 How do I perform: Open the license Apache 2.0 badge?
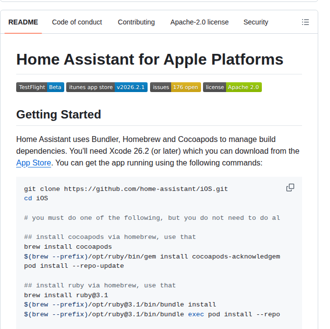point(232,87)
